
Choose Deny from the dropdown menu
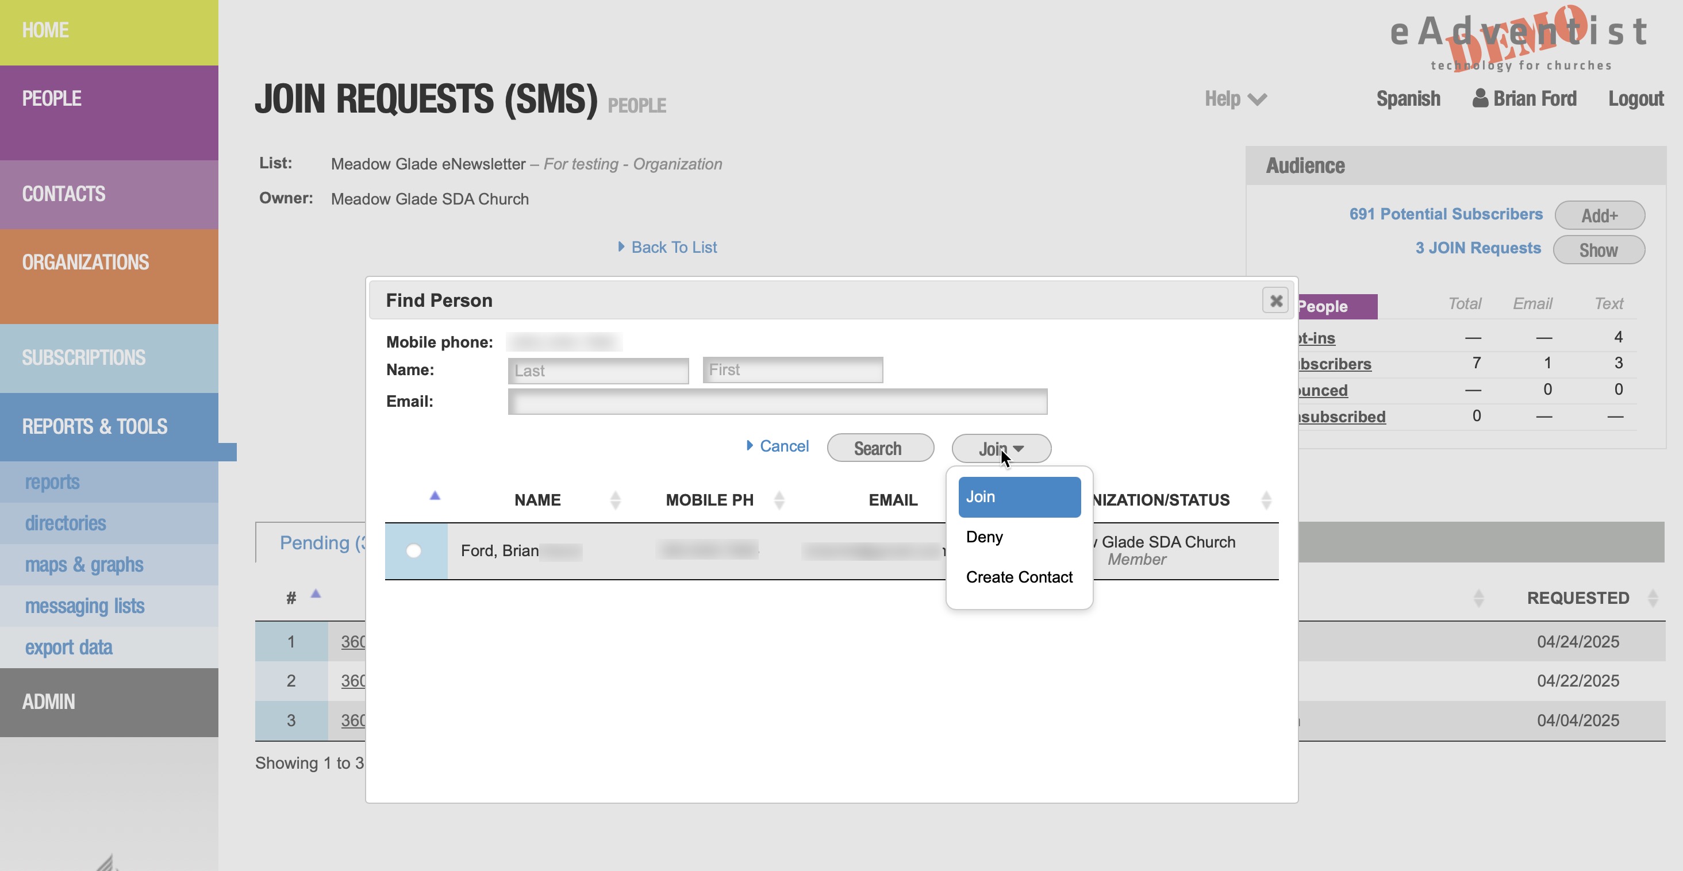pyautogui.click(x=984, y=537)
